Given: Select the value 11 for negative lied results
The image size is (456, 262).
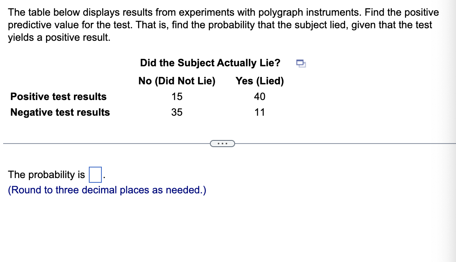Looking at the screenshot, I should pos(260,112).
